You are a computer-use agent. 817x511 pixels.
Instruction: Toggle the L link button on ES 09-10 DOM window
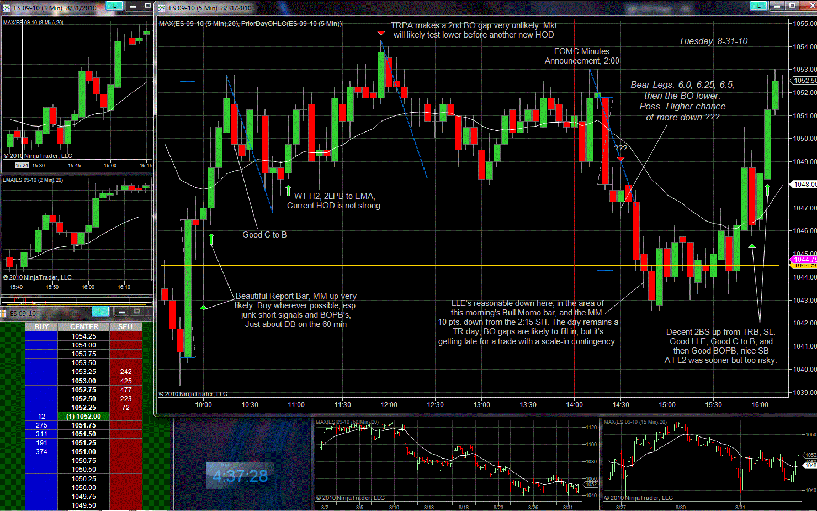click(x=100, y=312)
